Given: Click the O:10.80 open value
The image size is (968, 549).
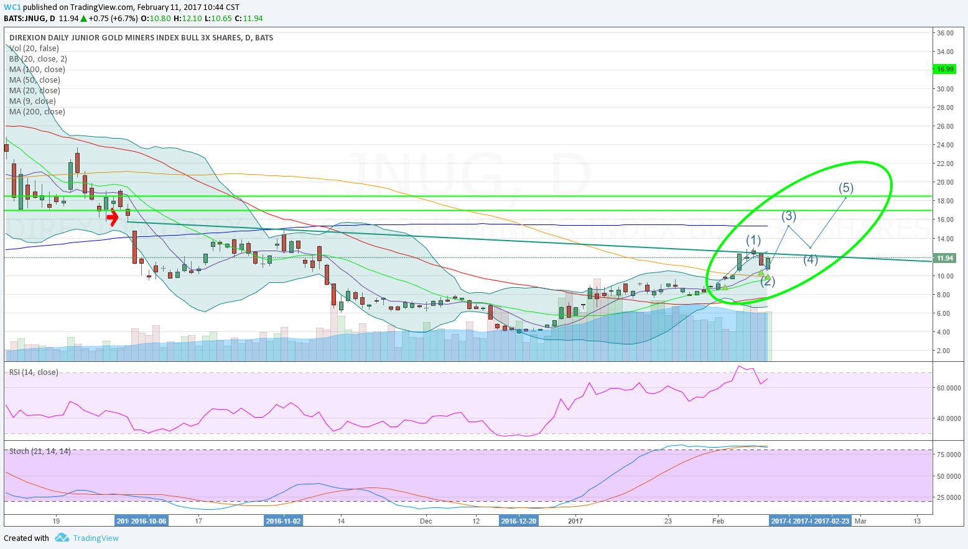Looking at the screenshot, I should coord(156,19).
